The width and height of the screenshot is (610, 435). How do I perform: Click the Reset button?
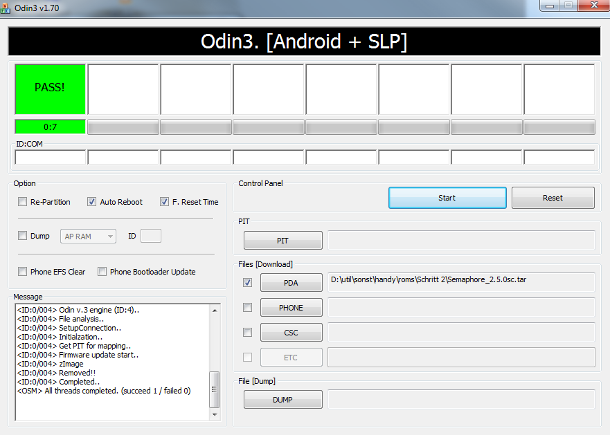pyautogui.click(x=553, y=198)
